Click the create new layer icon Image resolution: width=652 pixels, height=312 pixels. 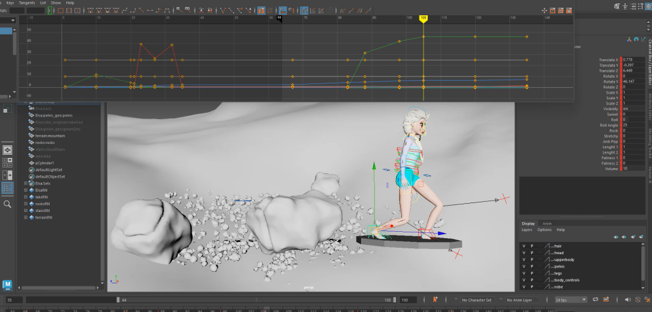pyautogui.click(x=633, y=237)
